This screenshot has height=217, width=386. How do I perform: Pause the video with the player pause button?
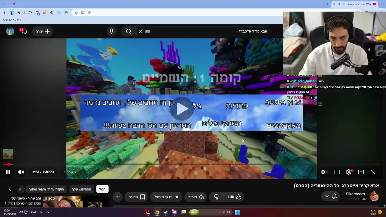[x=8, y=172]
